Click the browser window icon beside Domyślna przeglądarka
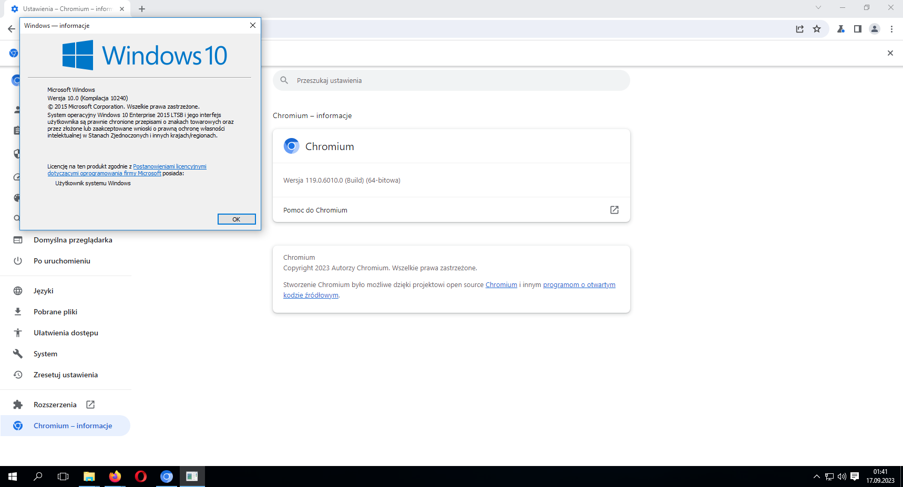Image resolution: width=903 pixels, height=487 pixels. pyautogui.click(x=18, y=240)
